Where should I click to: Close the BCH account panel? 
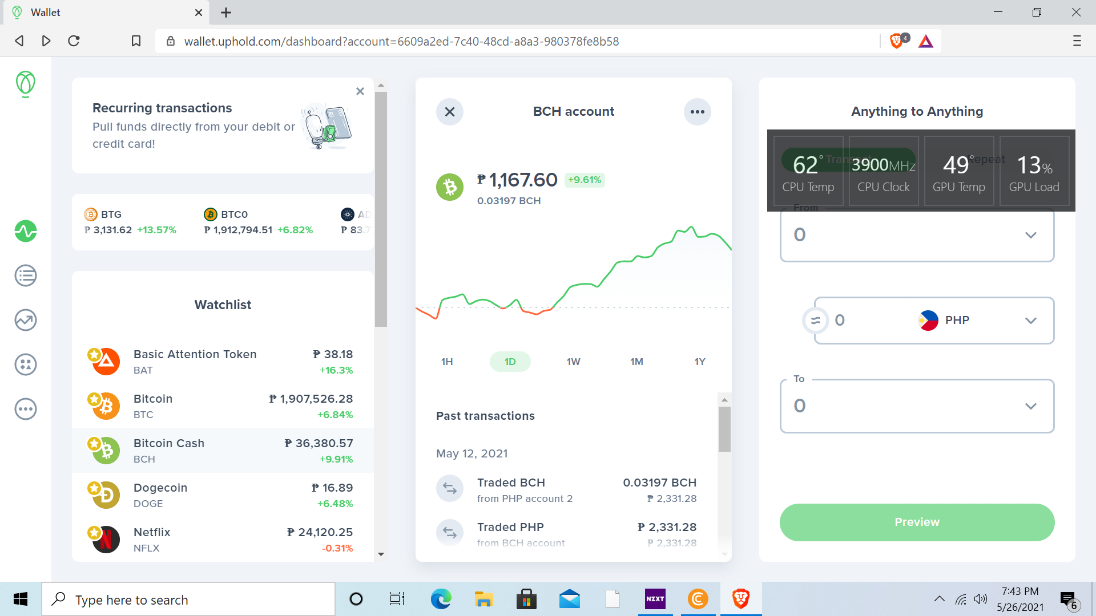click(x=450, y=112)
